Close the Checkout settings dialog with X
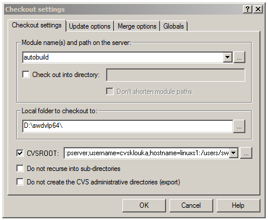This screenshot has width=268, height=220. click(258, 9)
